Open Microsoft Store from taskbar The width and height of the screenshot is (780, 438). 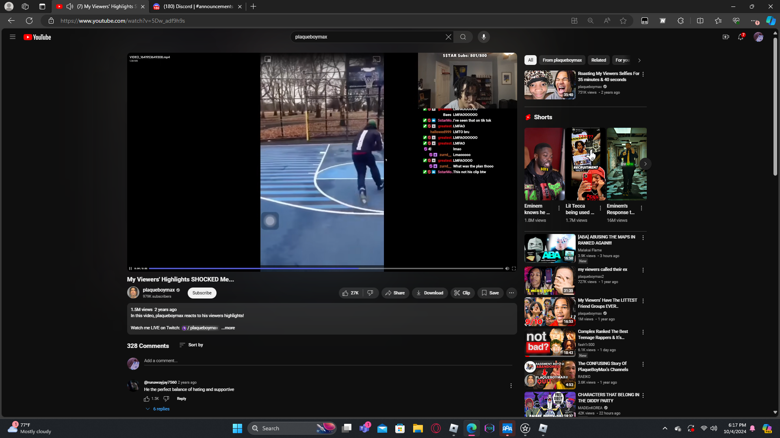click(400, 428)
